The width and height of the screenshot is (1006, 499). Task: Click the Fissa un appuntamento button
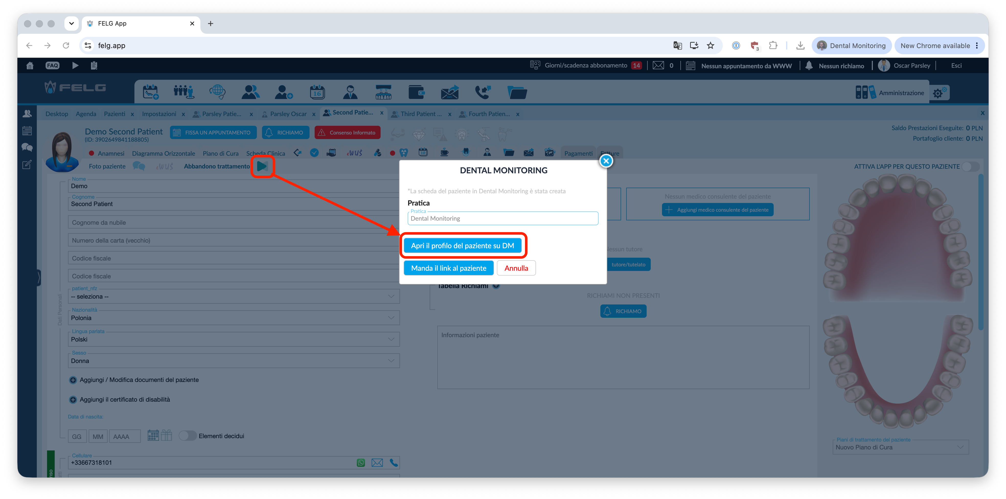pos(213,133)
